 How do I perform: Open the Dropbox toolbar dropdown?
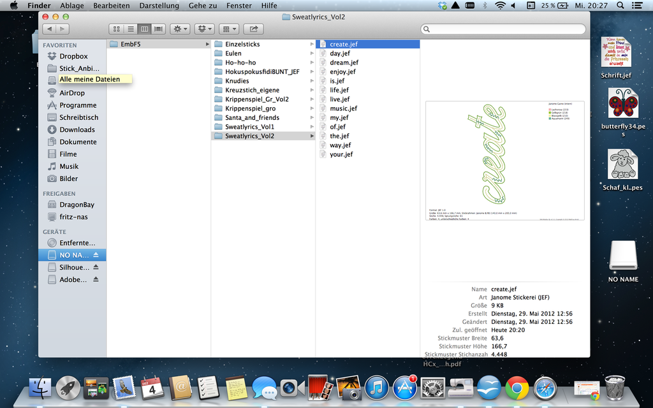[205, 29]
